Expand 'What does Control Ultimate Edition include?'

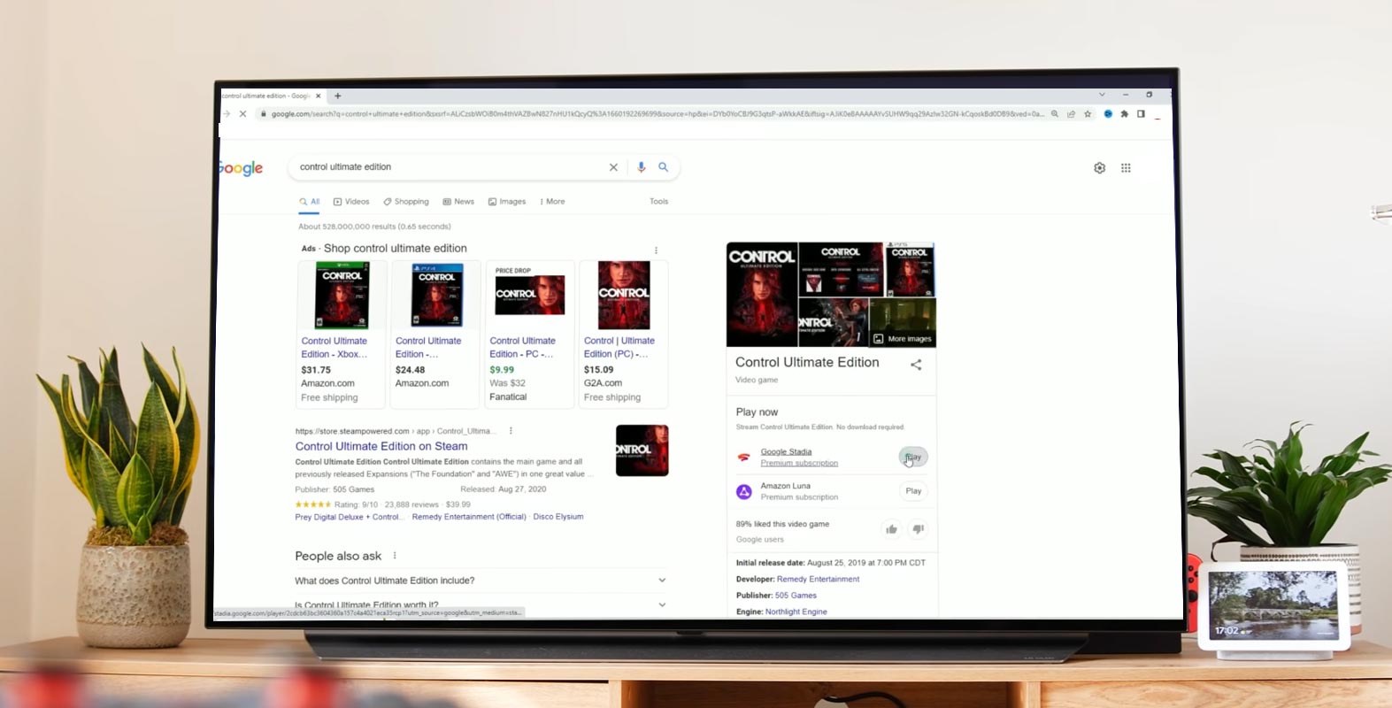[x=662, y=581]
